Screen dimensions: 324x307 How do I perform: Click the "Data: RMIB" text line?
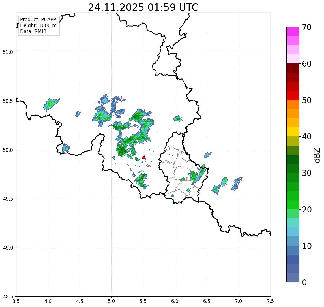pyautogui.click(x=33, y=31)
